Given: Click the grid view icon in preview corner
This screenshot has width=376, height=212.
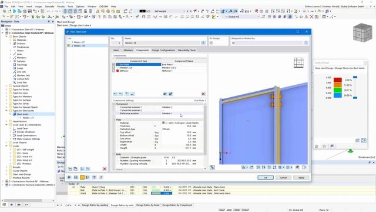Looking at the screenshot, I should point(298,63).
